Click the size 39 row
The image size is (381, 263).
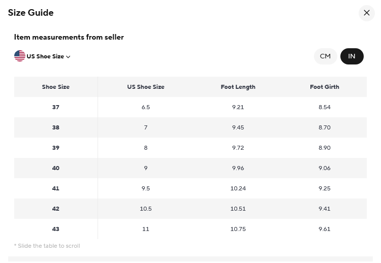click(x=56, y=148)
